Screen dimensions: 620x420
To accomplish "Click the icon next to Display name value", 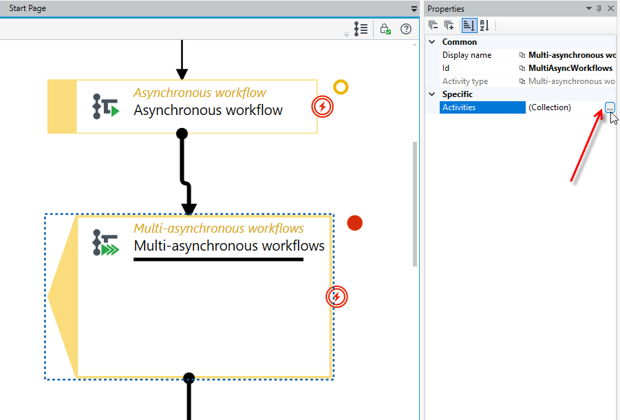I will point(522,55).
